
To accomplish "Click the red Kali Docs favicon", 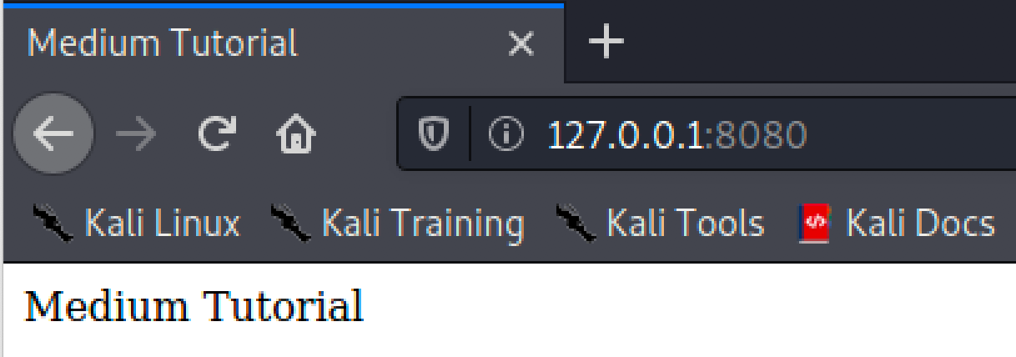I will click(813, 223).
